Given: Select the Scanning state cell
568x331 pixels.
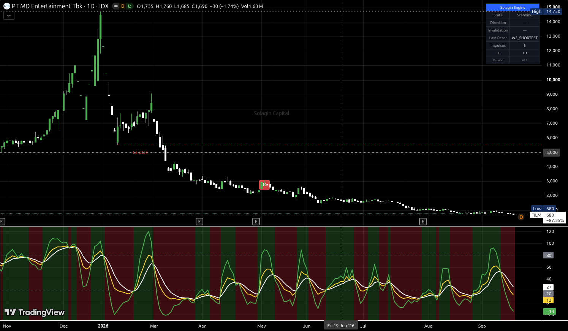Looking at the screenshot, I should point(524,15).
